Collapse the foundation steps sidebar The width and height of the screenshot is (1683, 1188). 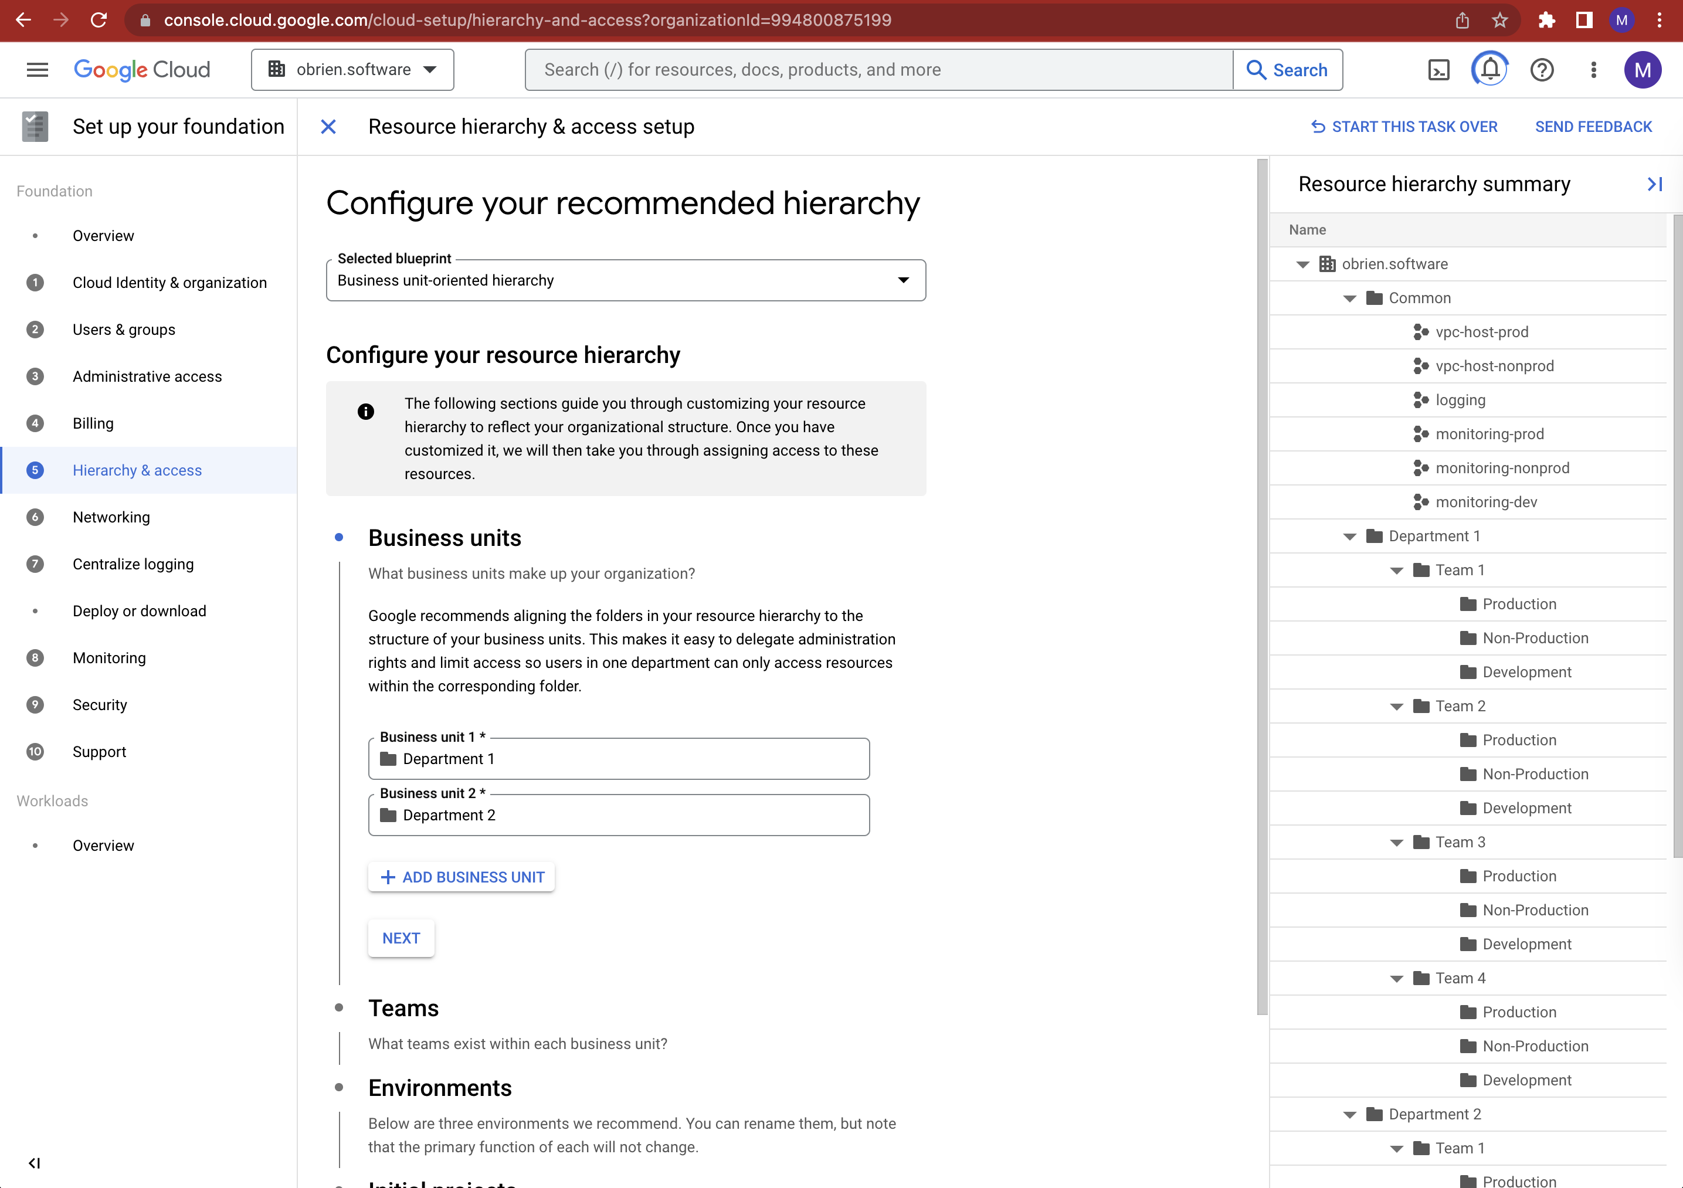(34, 1162)
